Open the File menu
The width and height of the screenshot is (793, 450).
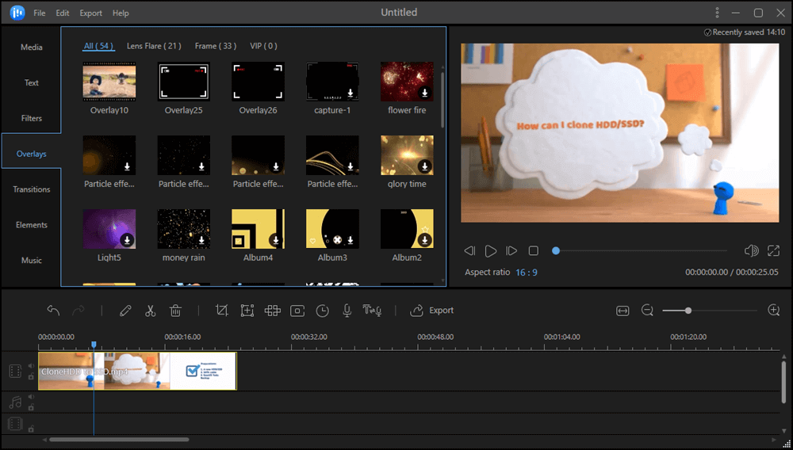point(40,13)
